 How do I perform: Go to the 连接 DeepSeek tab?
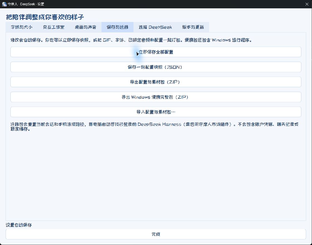(x=155, y=27)
